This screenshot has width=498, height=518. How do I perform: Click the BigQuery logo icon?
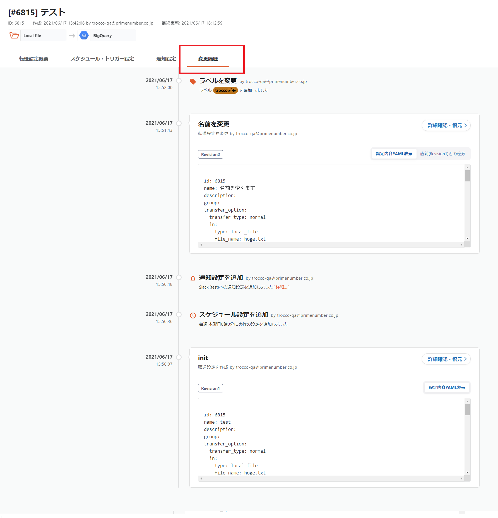click(84, 35)
